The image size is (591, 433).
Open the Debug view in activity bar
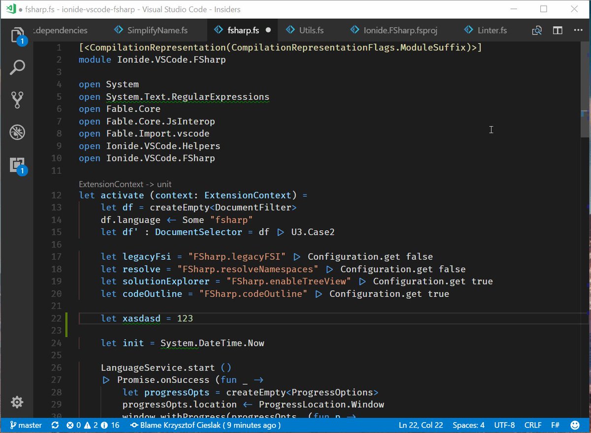[x=17, y=132]
